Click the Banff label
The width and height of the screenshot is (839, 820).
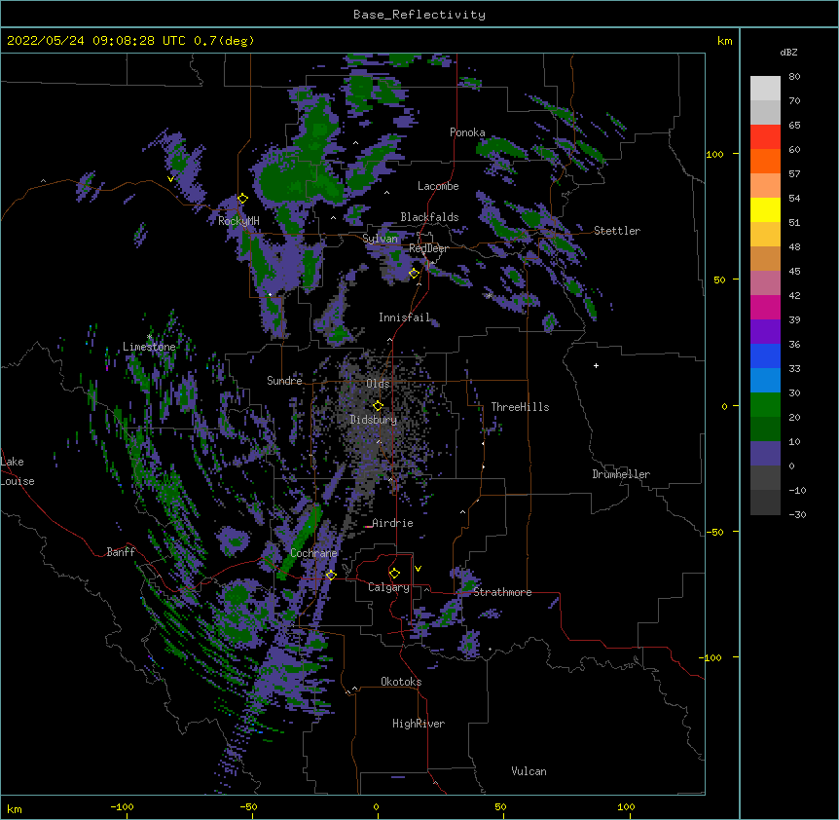(121, 552)
